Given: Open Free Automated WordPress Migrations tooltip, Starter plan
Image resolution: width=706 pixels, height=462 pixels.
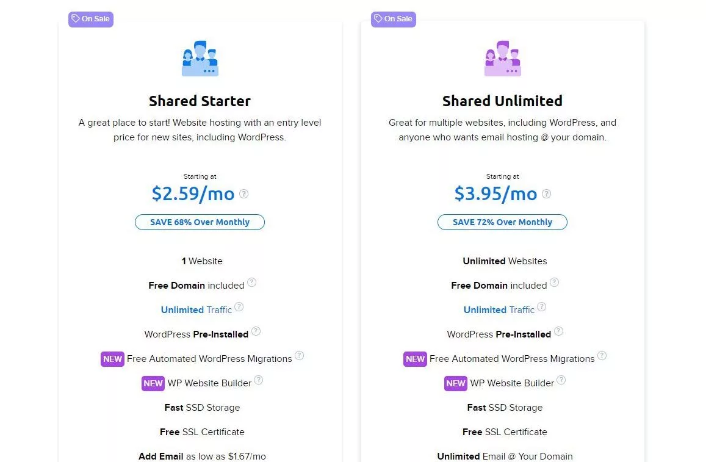Looking at the screenshot, I should click(x=300, y=355).
